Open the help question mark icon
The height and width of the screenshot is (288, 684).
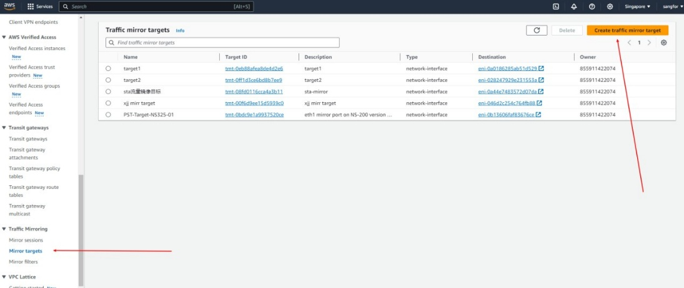point(592,6)
